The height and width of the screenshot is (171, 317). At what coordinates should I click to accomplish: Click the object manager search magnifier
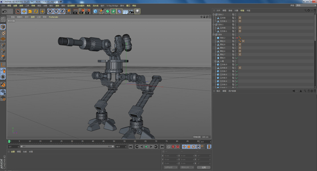tap(306, 11)
